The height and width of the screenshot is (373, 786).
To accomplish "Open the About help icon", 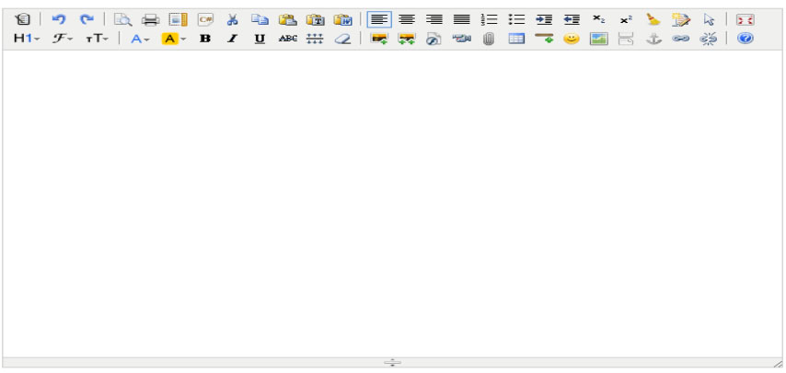I will tap(745, 39).
